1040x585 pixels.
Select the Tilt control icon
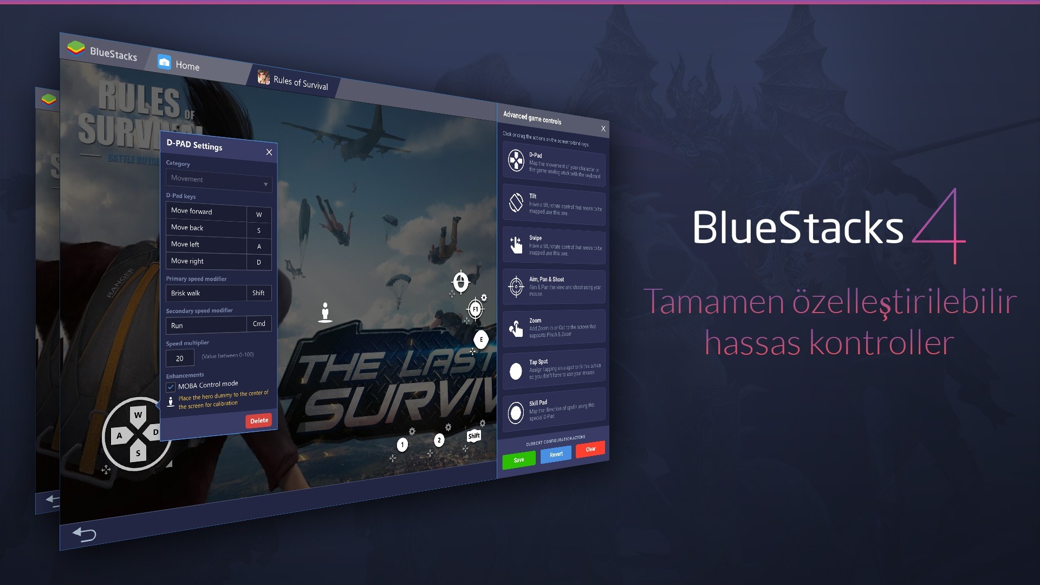click(516, 202)
